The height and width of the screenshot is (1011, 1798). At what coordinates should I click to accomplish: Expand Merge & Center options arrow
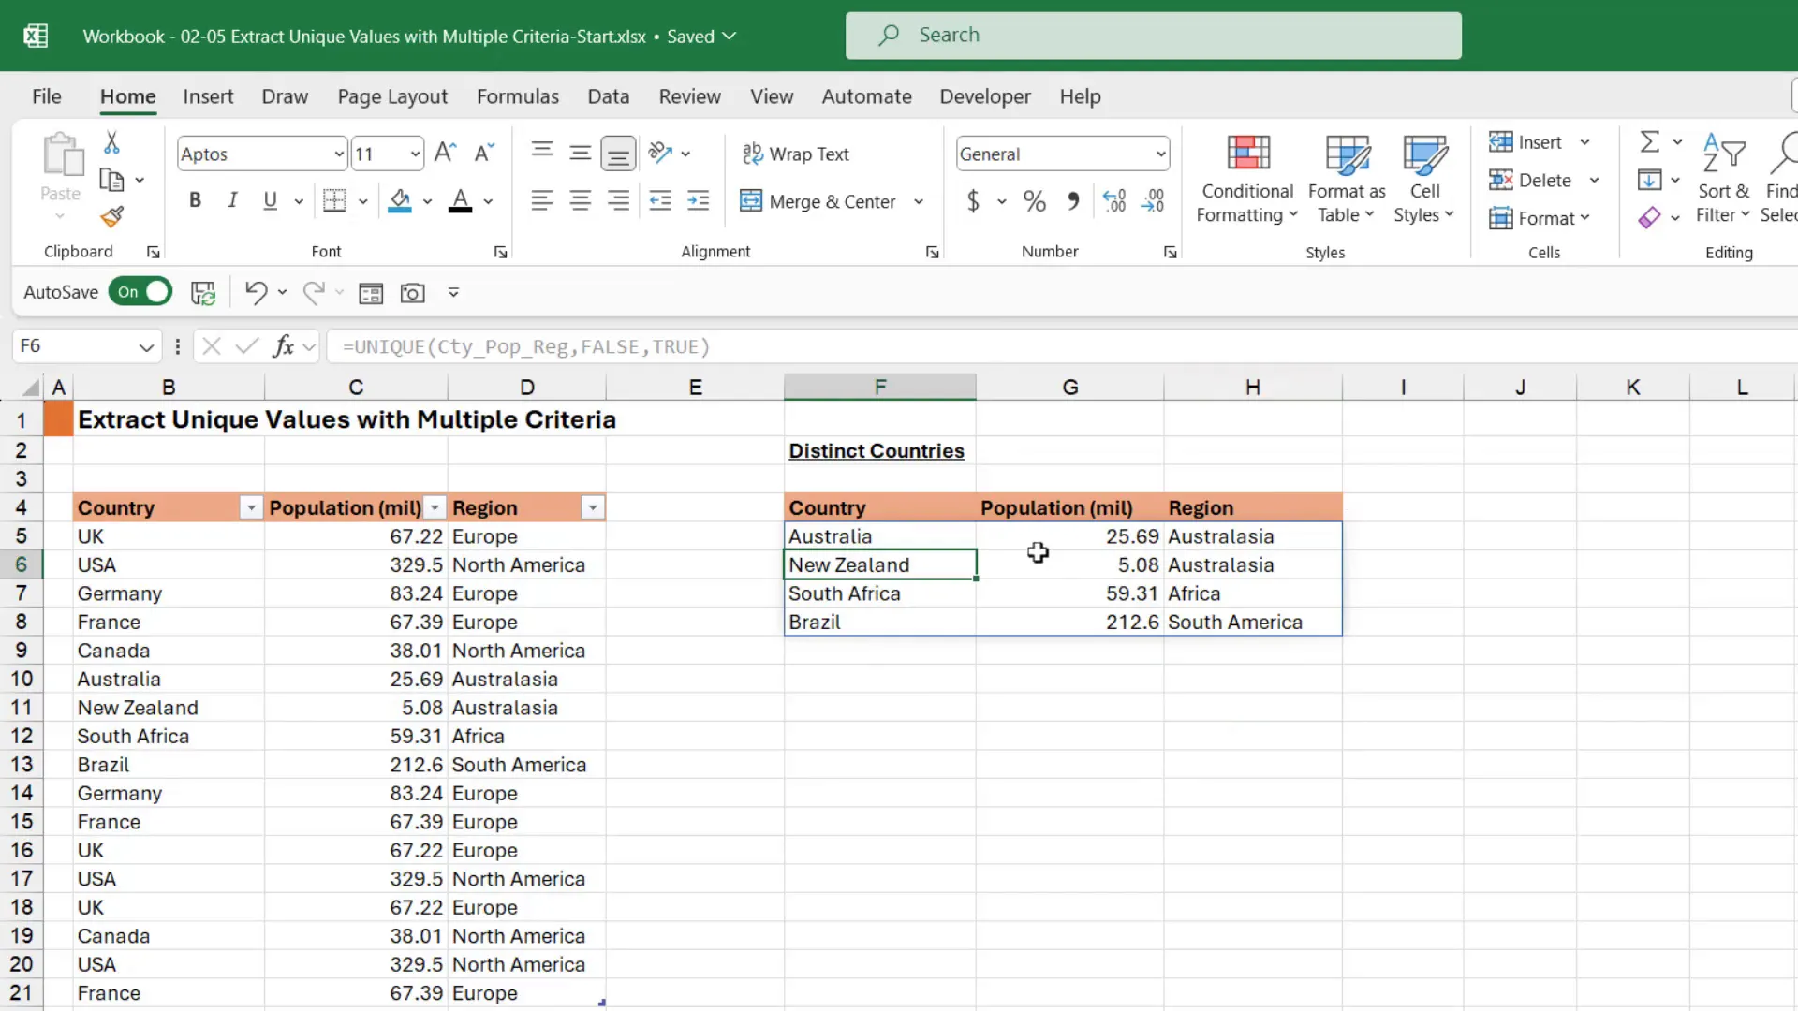click(x=919, y=201)
